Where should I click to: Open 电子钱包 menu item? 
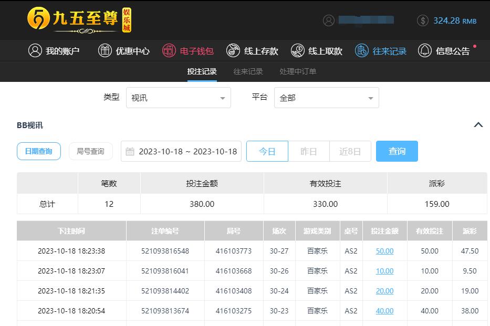[188, 50]
